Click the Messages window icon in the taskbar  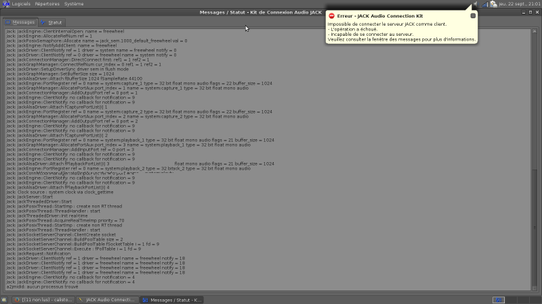point(145,300)
